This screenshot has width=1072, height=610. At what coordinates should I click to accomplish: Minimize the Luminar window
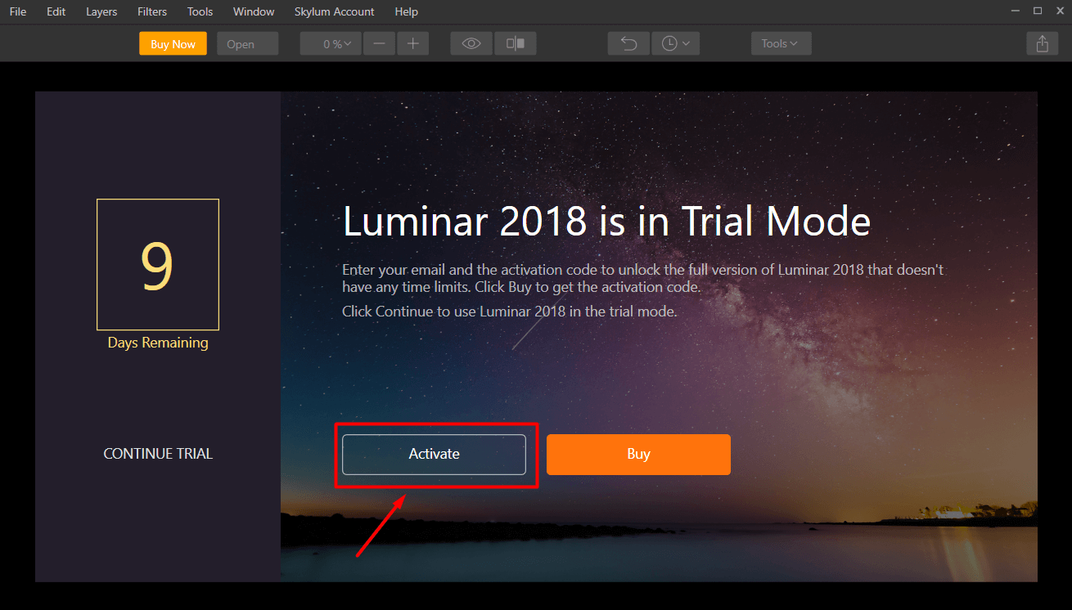(x=1016, y=11)
